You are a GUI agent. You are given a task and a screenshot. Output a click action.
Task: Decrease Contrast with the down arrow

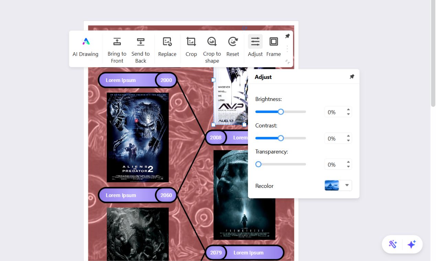tap(348, 141)
